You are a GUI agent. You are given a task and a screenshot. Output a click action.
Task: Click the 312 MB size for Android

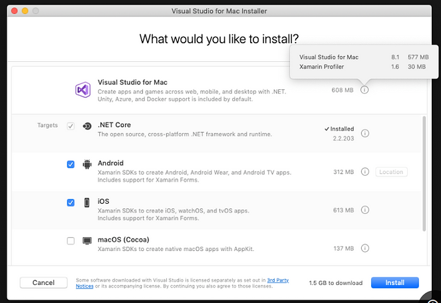click(x=343, y=172)
